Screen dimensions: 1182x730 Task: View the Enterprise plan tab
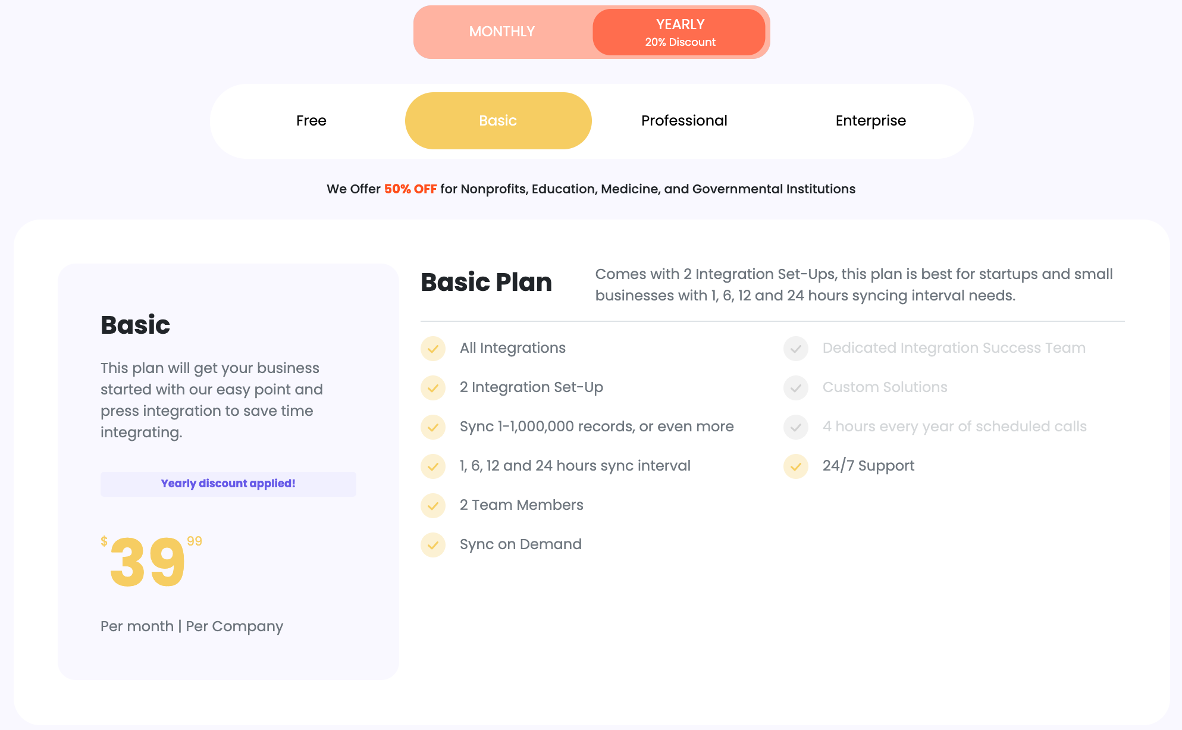(x=871, y=121)
